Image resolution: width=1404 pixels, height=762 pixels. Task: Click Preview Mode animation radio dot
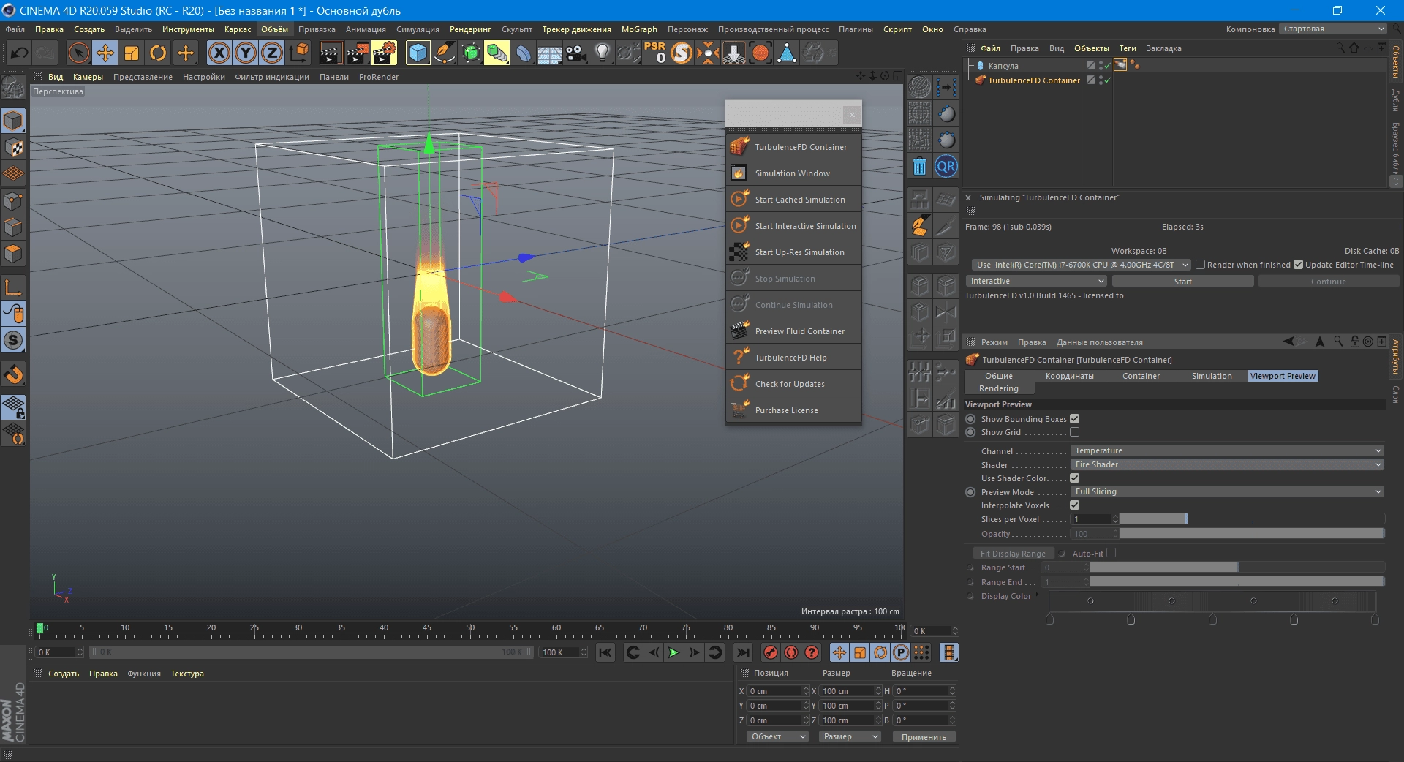click(970, 492)
